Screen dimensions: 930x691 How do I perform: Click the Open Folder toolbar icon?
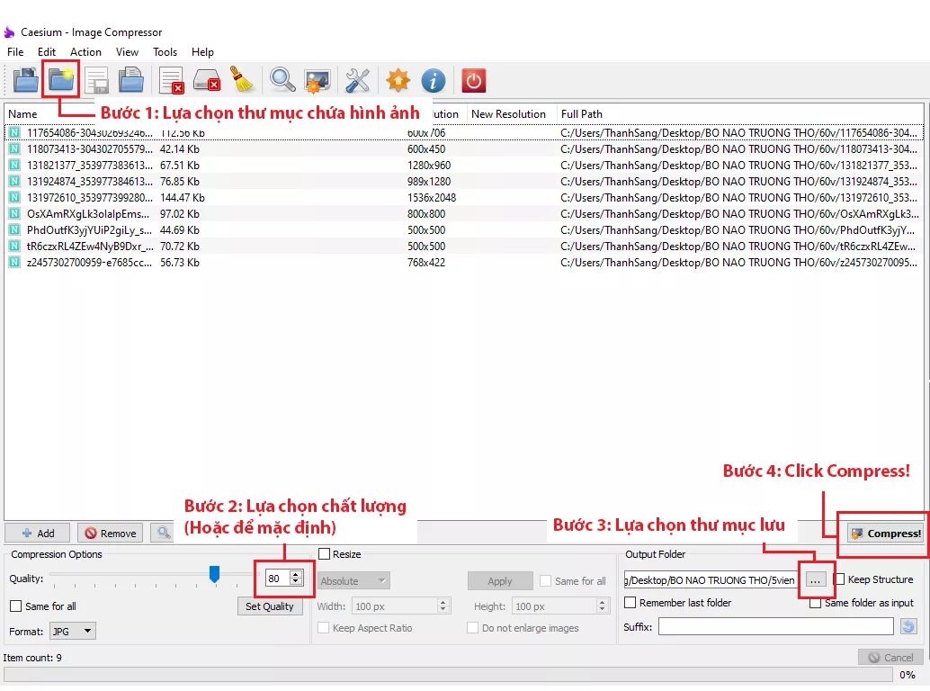[60, 80]
